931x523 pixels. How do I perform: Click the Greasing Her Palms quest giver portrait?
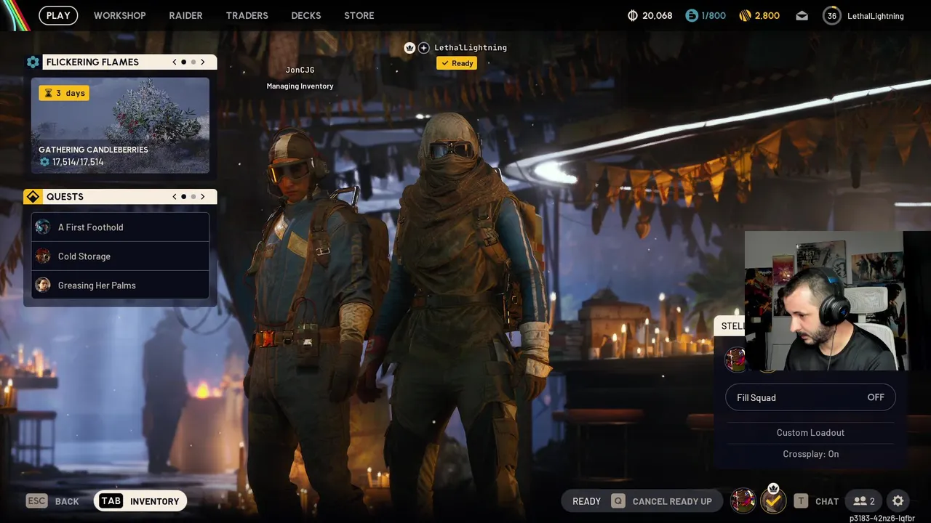point(43,285)
